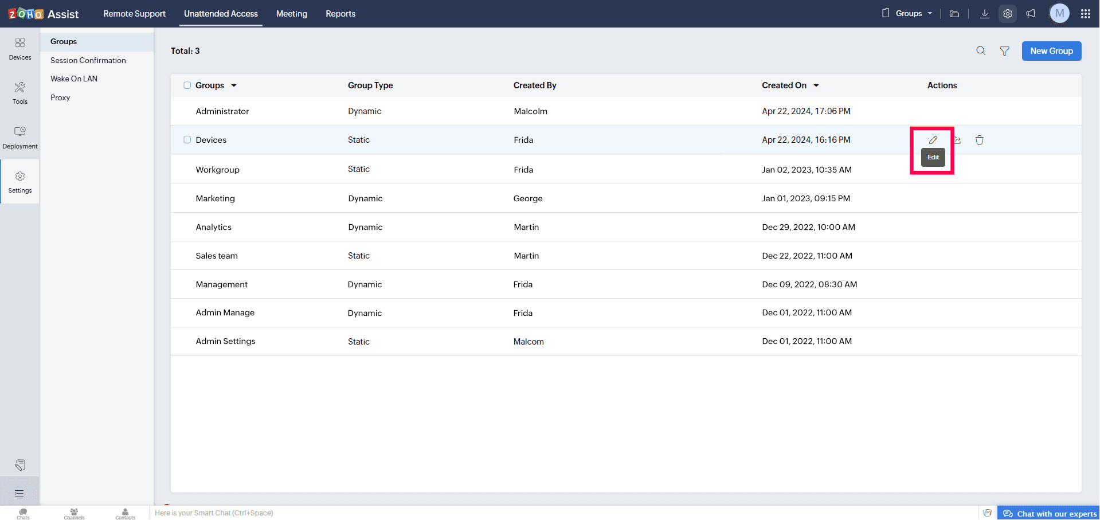Open the apps grid launcher icon
This screenshot has height=520, width=1100.
pos(1085,14)
